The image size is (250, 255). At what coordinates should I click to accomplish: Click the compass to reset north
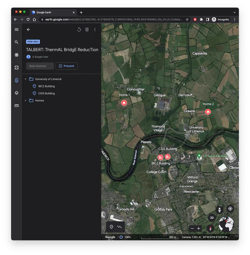click(210, 228)
